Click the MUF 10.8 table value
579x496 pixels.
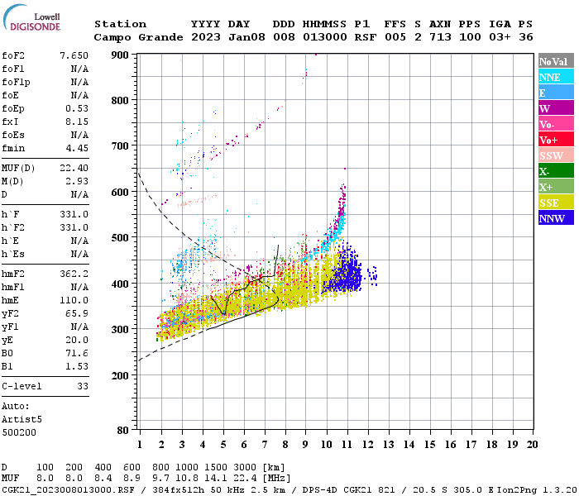187,478
